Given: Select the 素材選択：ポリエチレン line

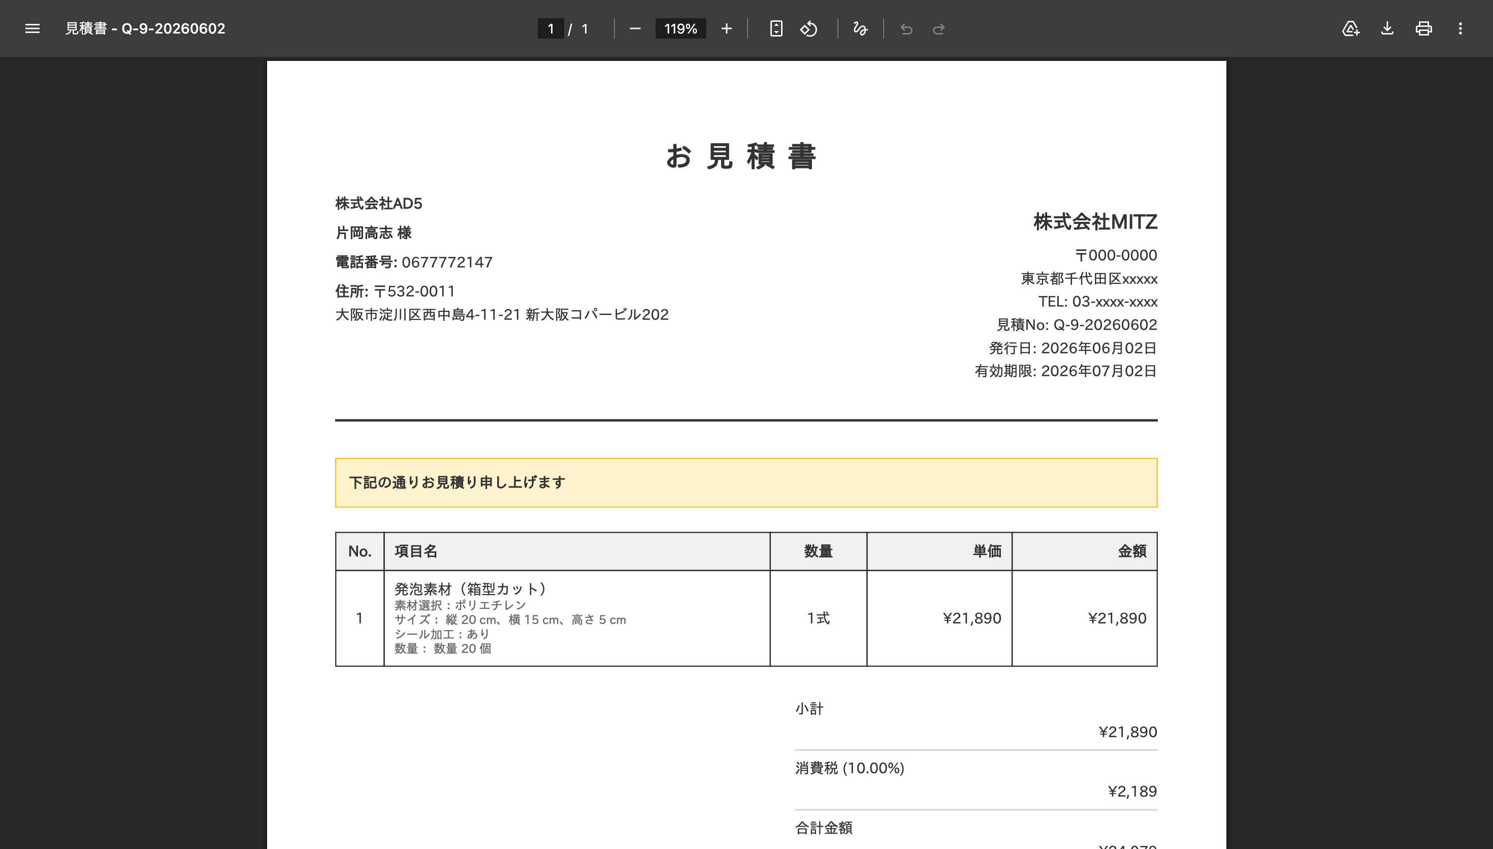Looking at the screenshot, I should coord(461,605).
